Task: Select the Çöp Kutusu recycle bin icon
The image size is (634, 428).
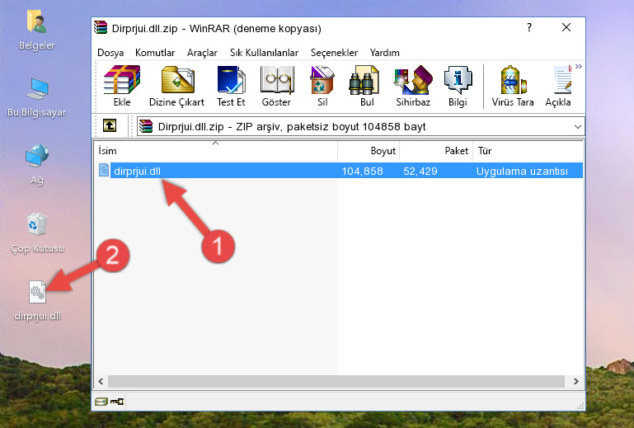Action: [37, 233]
